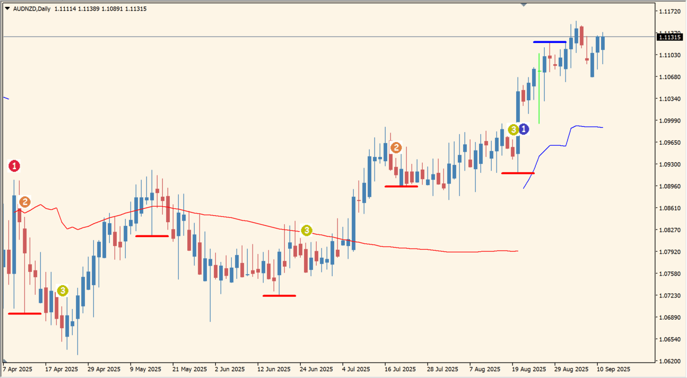The image size is (687, 378).
Task: Click the current price label 1.11315
Action: (x=668, y=37)
